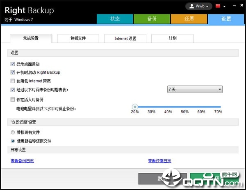Open the 7 天 warning interval dropdown
The image size is (246, 190).
coord(195,89)
